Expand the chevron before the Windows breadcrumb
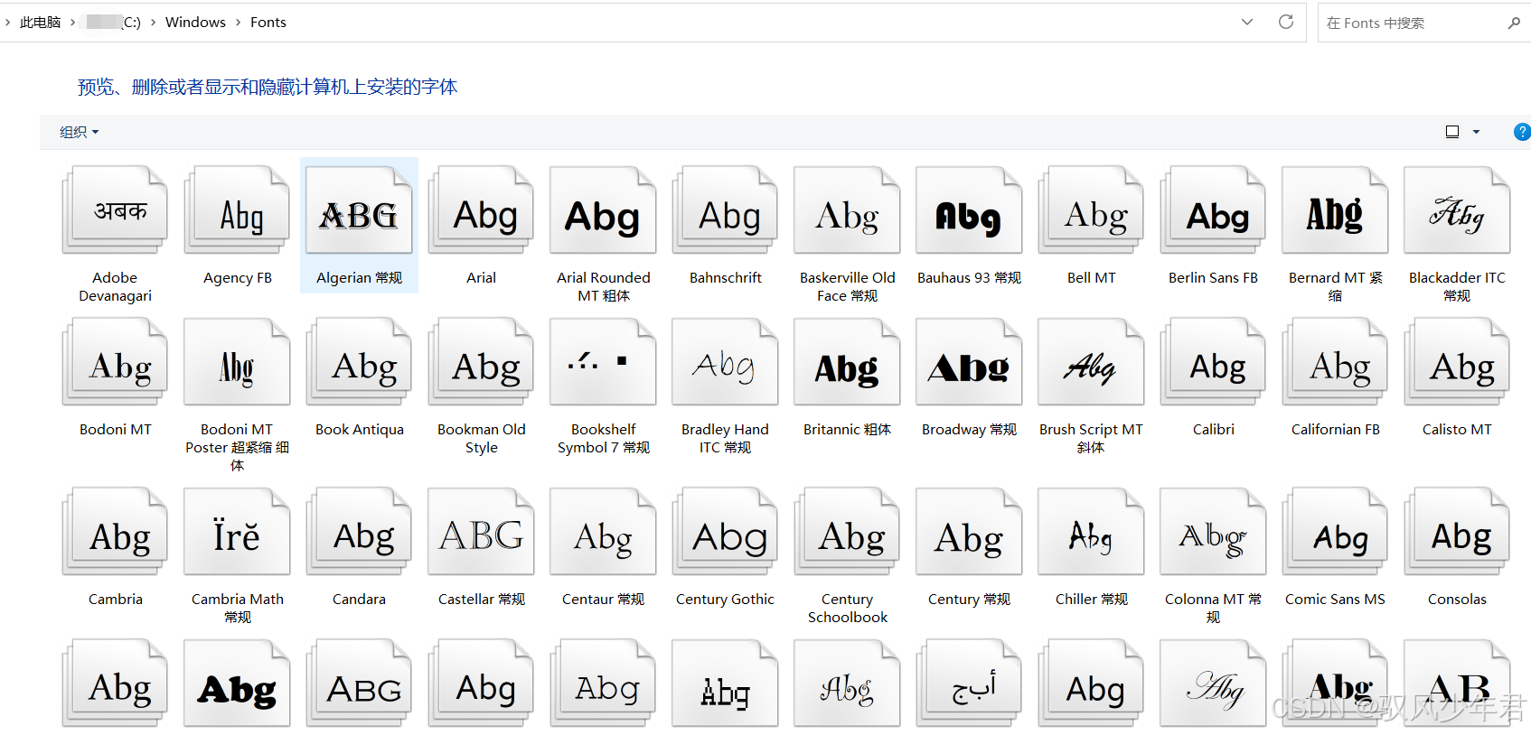This screenshot has height=735, width=1531. 153,23
